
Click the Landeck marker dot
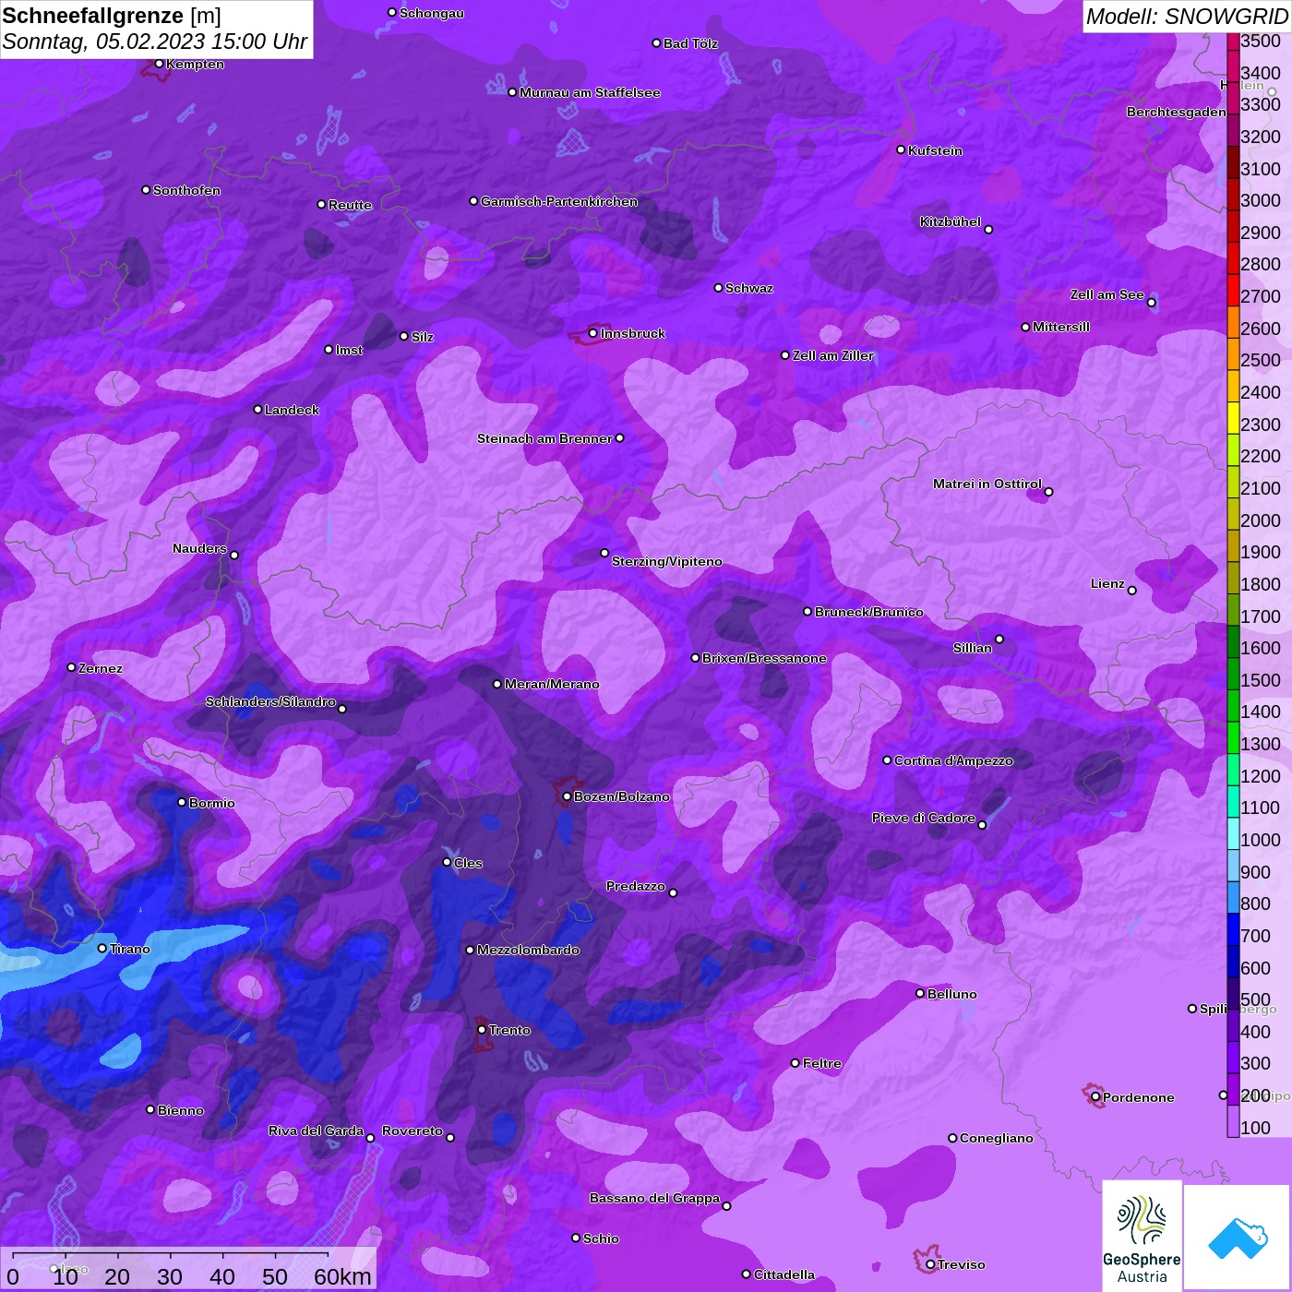click(257, 409)
